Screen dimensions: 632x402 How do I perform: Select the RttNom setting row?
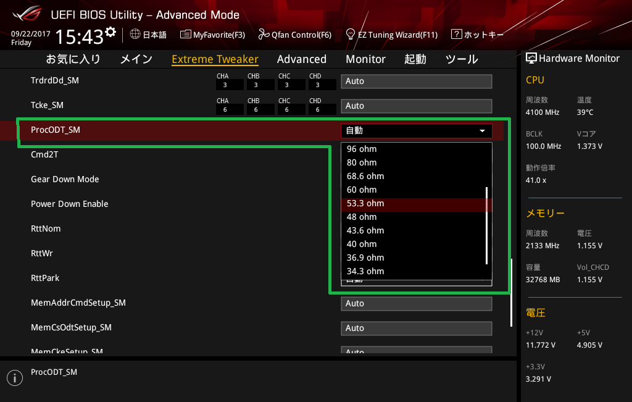(46, 228)
